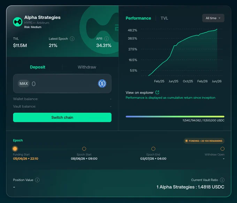Open the All time range dropdown
The image size is (237, 203).
pos(213,18)
